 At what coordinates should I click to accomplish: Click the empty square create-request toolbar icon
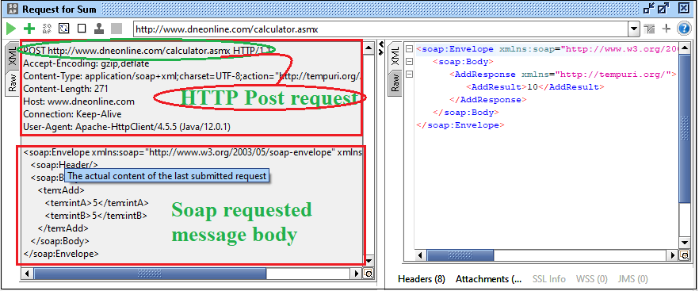click(x=82, y=29)
